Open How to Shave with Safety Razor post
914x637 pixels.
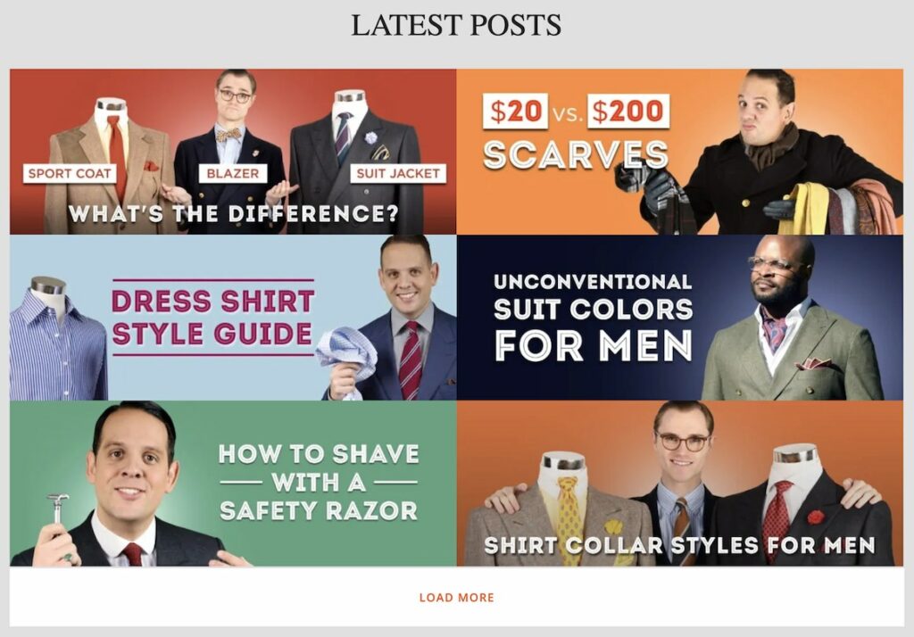point(233,484)
